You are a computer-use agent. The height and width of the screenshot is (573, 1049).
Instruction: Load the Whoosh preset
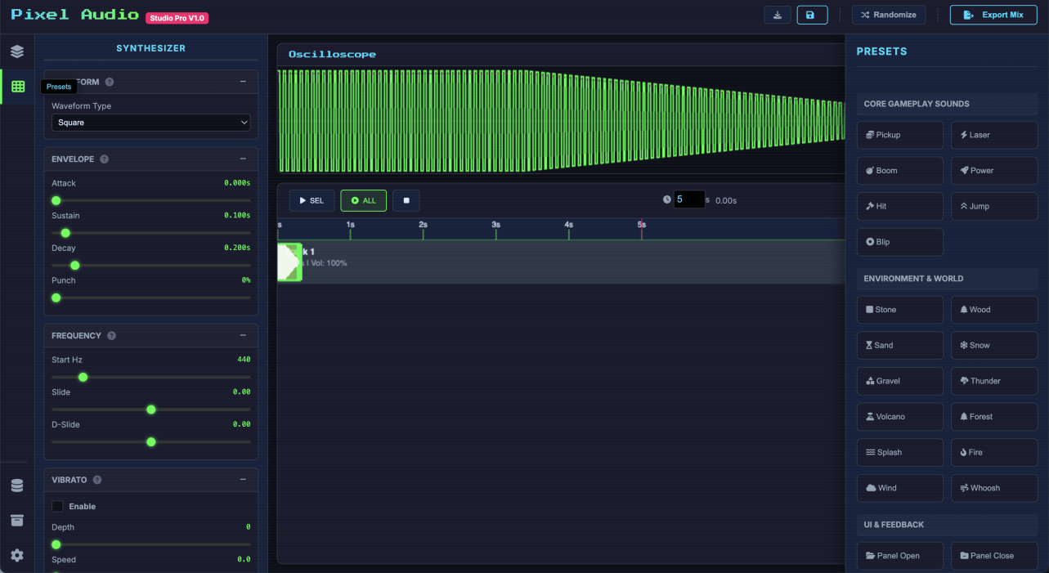(994, 488)
